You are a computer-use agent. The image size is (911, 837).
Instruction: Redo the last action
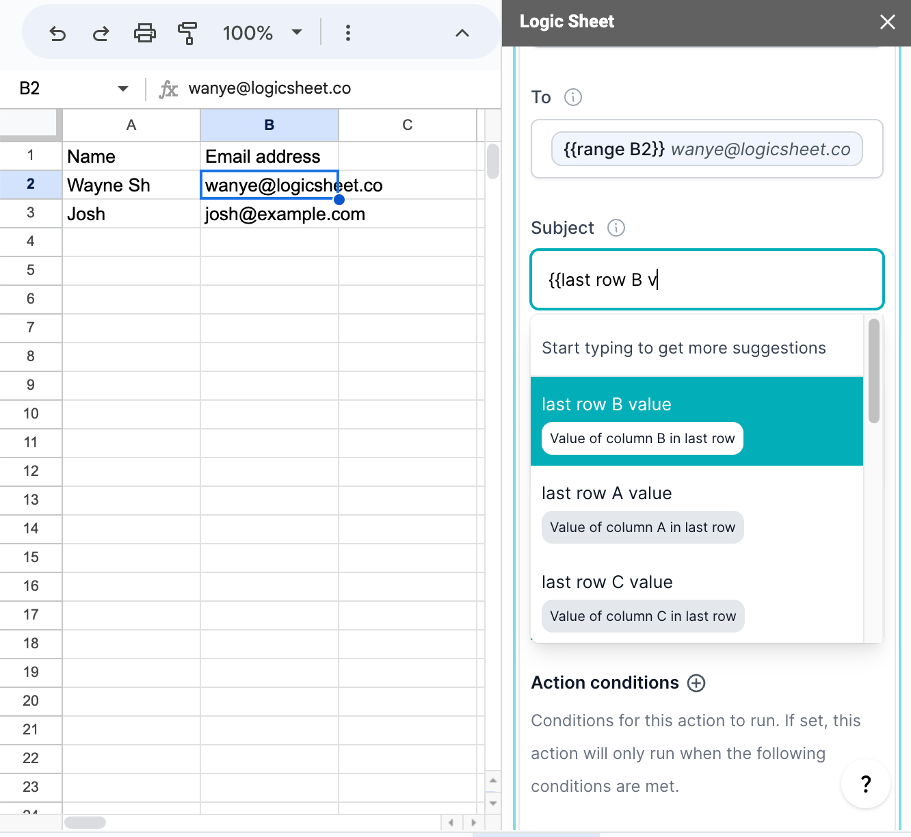(x=101, y=32)
